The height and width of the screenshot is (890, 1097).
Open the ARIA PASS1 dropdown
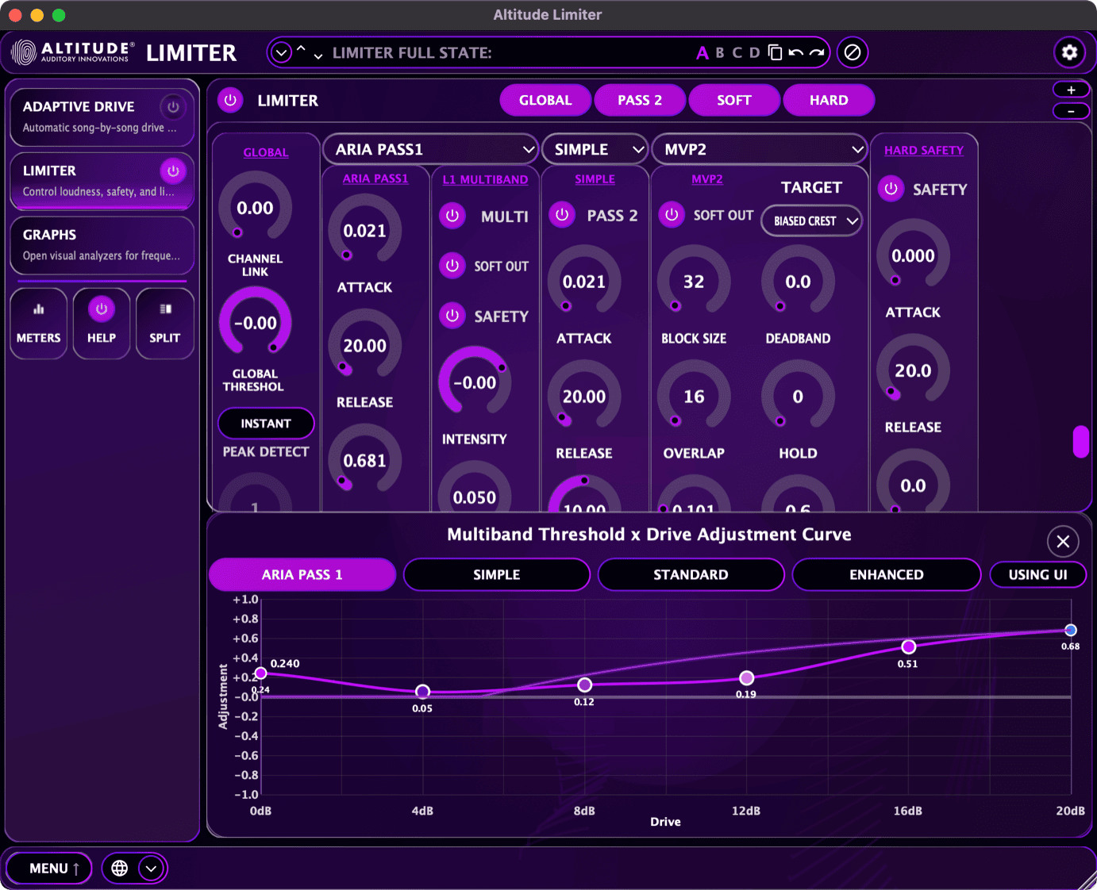(x=431, y=149)
